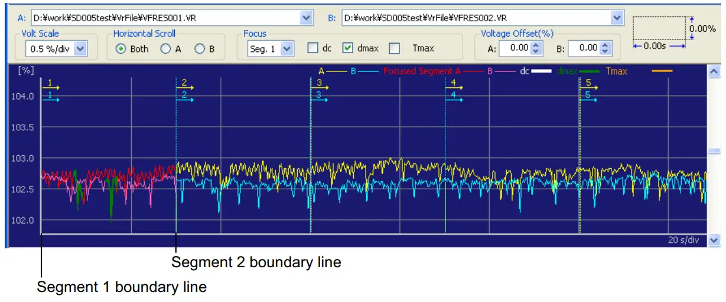This screenshot has width=726, height=302.
Task: Click yellow segment 1 marker for A
Action: click(x=51, y=84)
